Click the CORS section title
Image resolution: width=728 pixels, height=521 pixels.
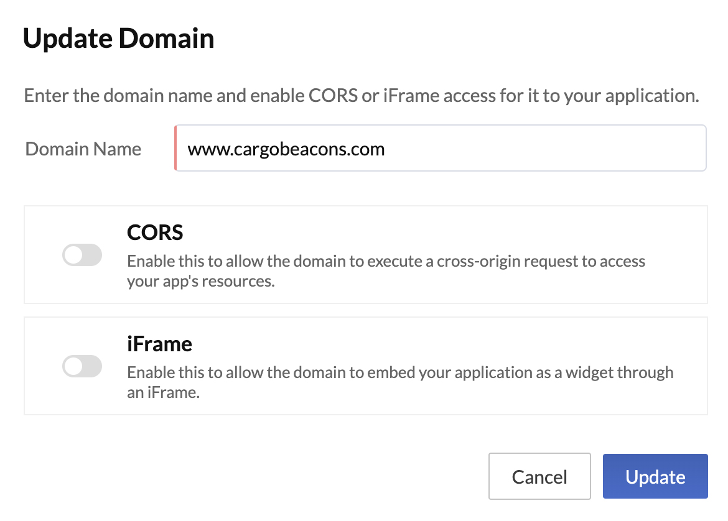pos(155,233)
